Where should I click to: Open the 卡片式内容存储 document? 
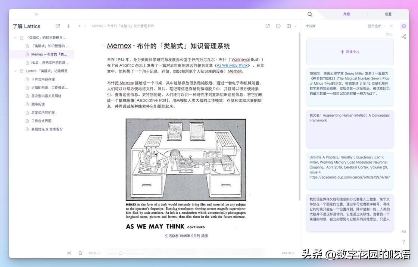tap(43, 79)
